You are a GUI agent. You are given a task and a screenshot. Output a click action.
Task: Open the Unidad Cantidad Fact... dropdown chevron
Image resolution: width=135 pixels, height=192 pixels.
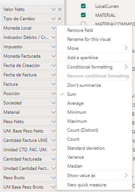pos(54,168)
